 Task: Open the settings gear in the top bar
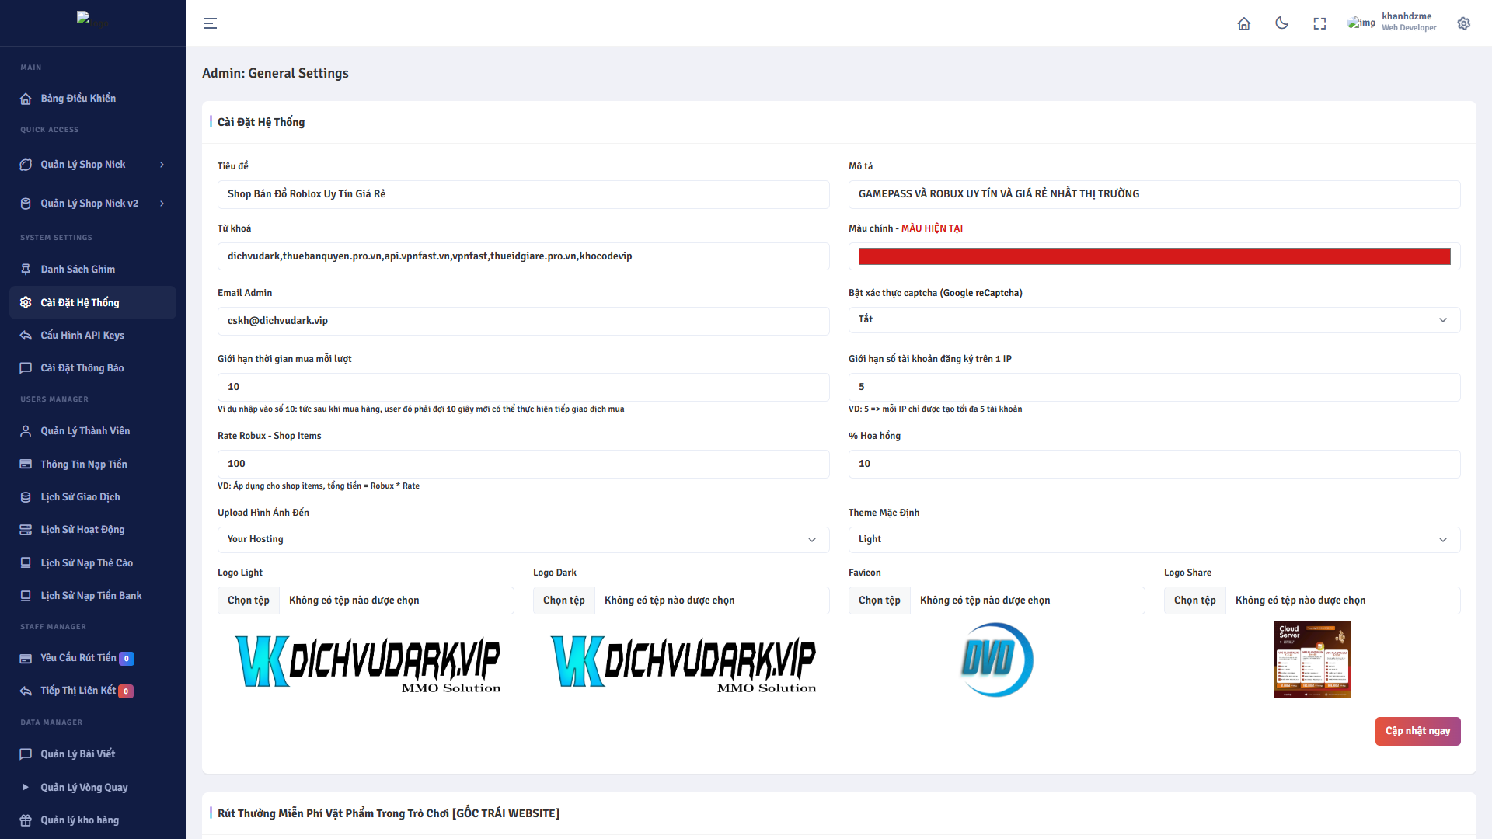1463,23
